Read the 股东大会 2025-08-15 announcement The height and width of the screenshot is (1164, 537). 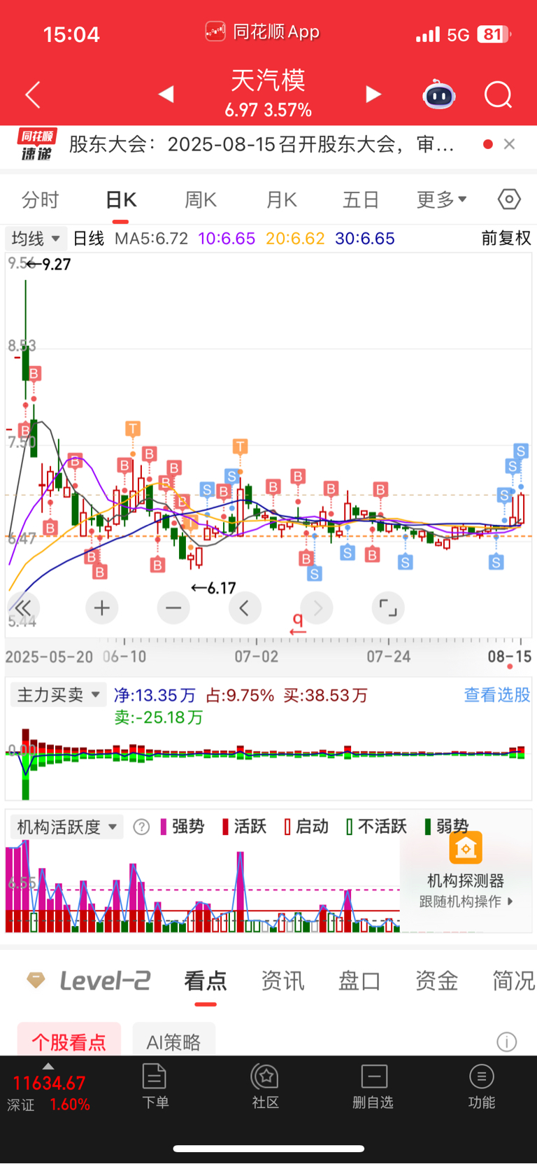pyautogui.click(x=262, y=144)
